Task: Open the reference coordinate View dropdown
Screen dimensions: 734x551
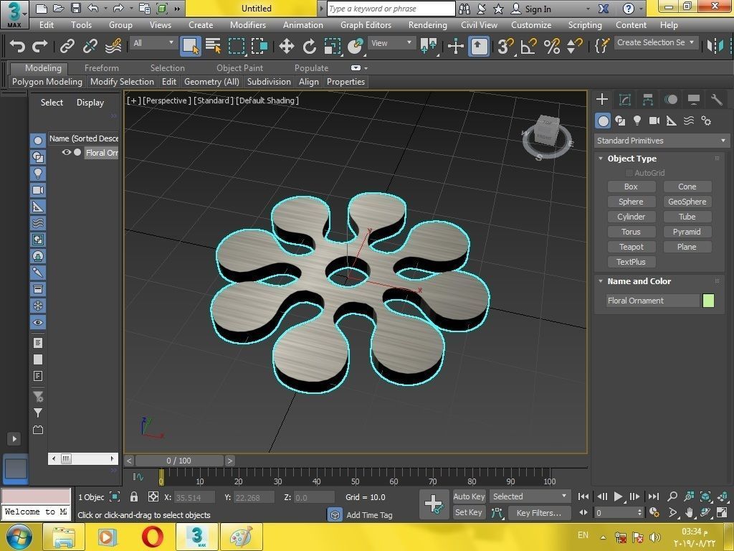Action: click(391, 43)
